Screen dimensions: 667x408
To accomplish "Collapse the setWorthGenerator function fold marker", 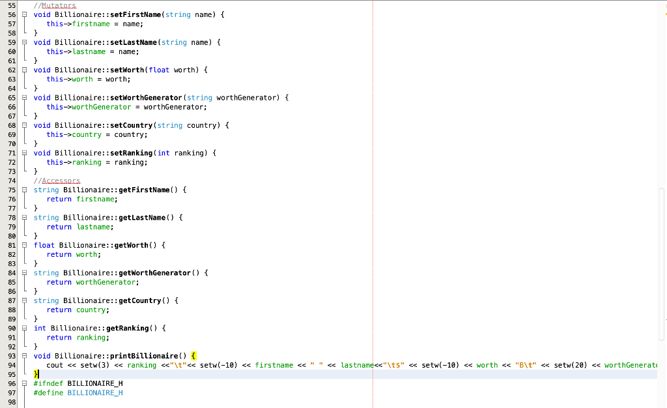I will point(23,97).
